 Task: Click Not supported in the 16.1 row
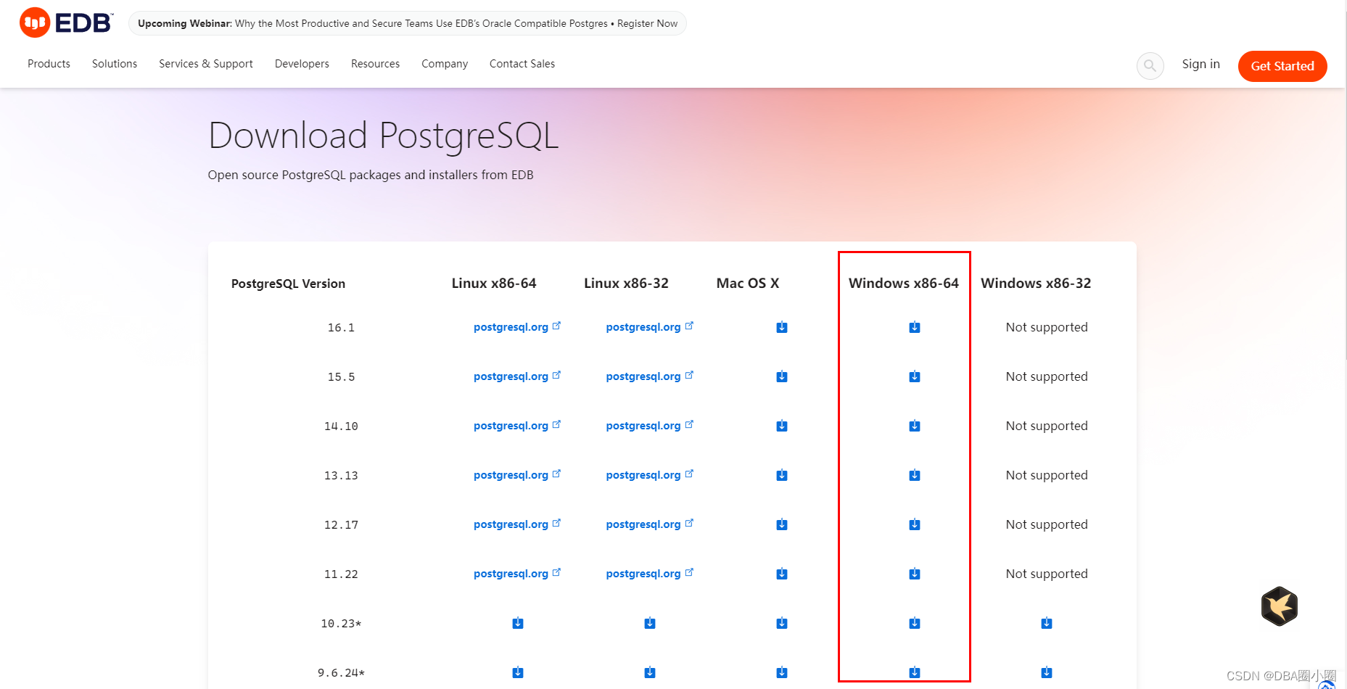click(1047, 327)
